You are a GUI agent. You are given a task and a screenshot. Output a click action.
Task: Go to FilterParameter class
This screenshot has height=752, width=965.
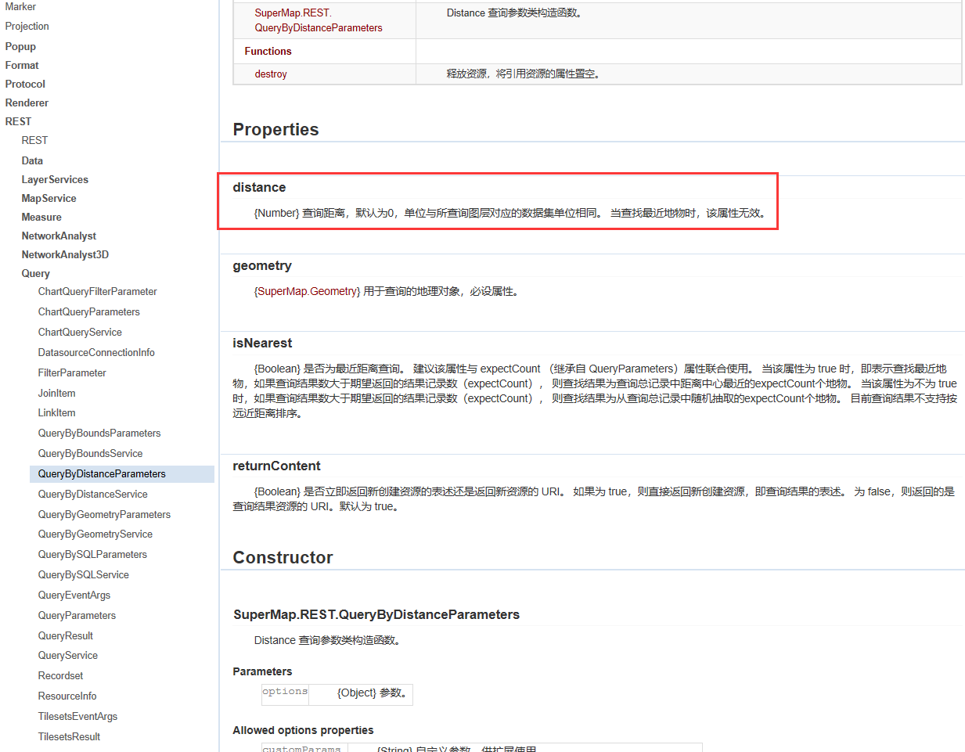click(x=72, y=372)
